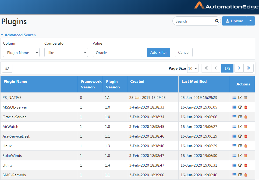The width and height of the screenshot is (259, 180).
Task: Click the AutomationEdge logo
Action: [x=226, y=6]
